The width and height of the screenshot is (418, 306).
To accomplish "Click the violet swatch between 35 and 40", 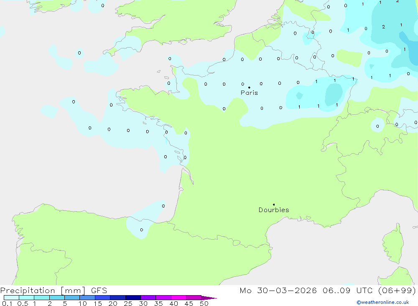I will point(163,298).
